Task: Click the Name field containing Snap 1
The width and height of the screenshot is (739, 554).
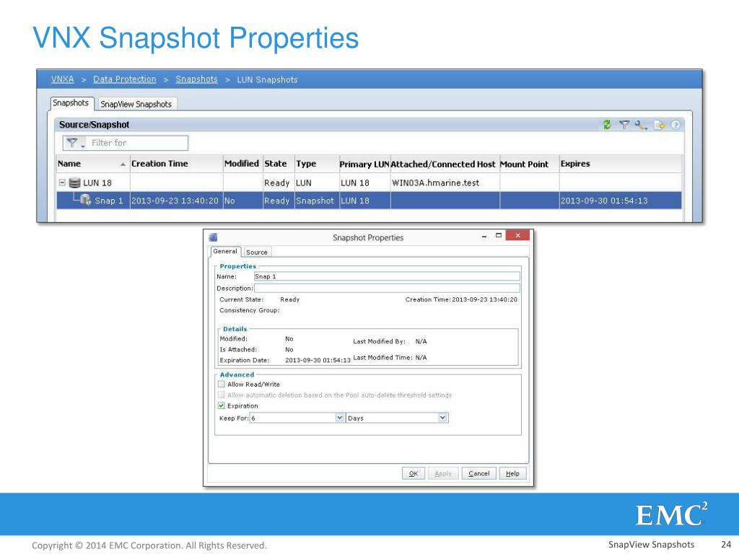Action: click(x=387, y=276)
